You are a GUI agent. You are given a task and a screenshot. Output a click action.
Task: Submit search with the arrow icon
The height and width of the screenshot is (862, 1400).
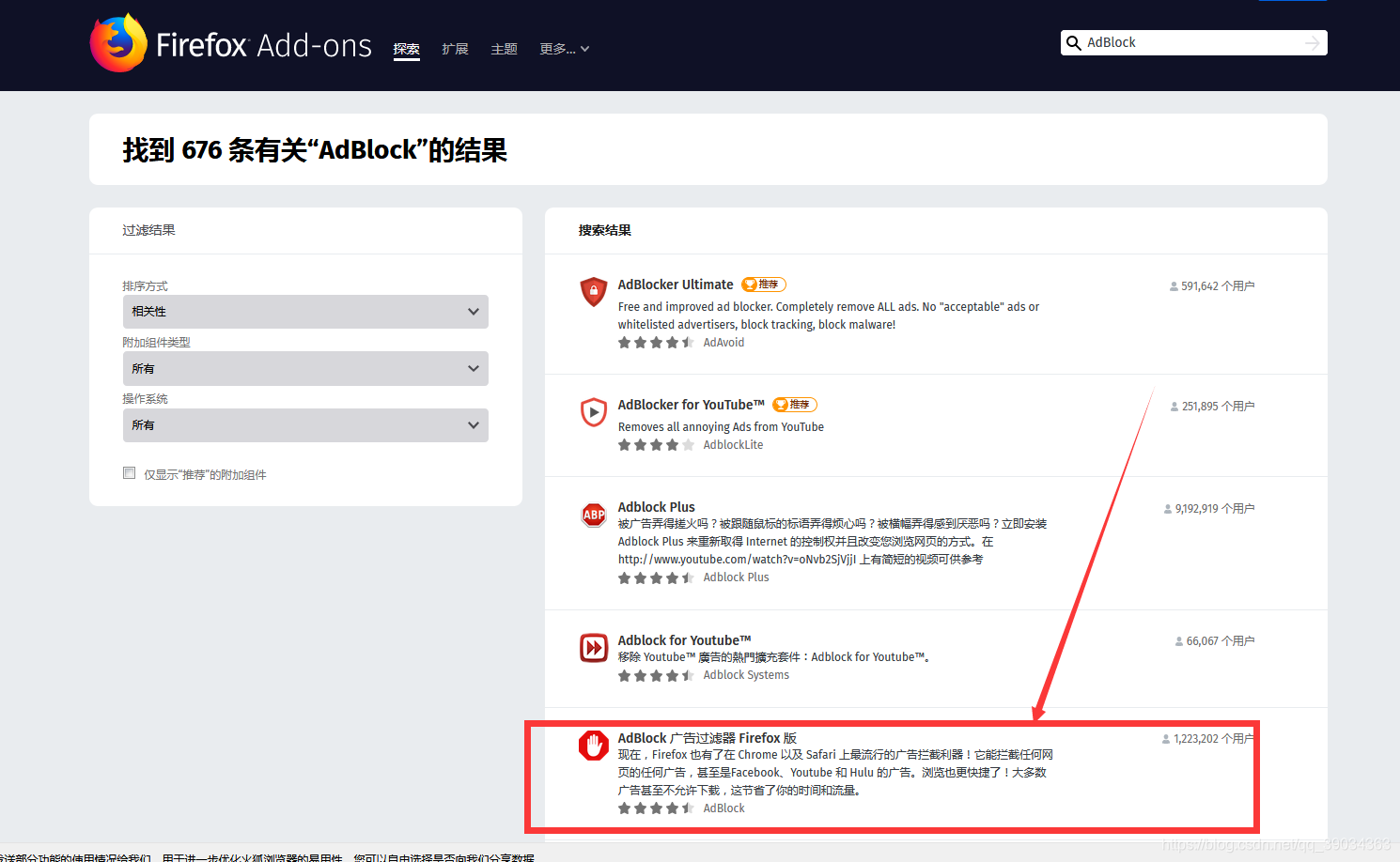1313,43
